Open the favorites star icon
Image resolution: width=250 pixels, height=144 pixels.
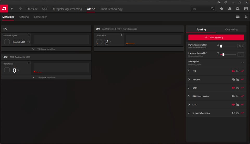click(x=222, y=9)
